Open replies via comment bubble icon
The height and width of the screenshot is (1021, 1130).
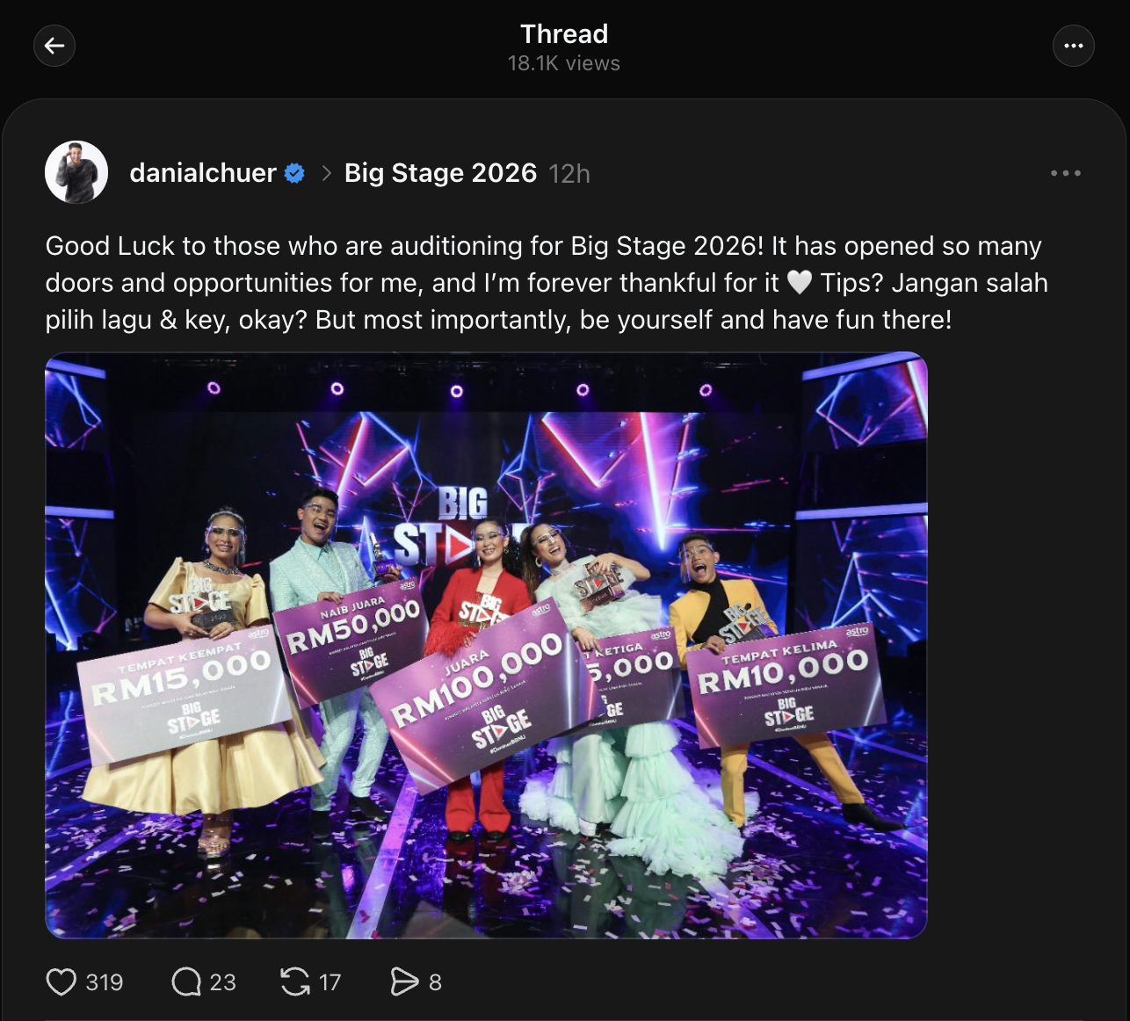186,981
